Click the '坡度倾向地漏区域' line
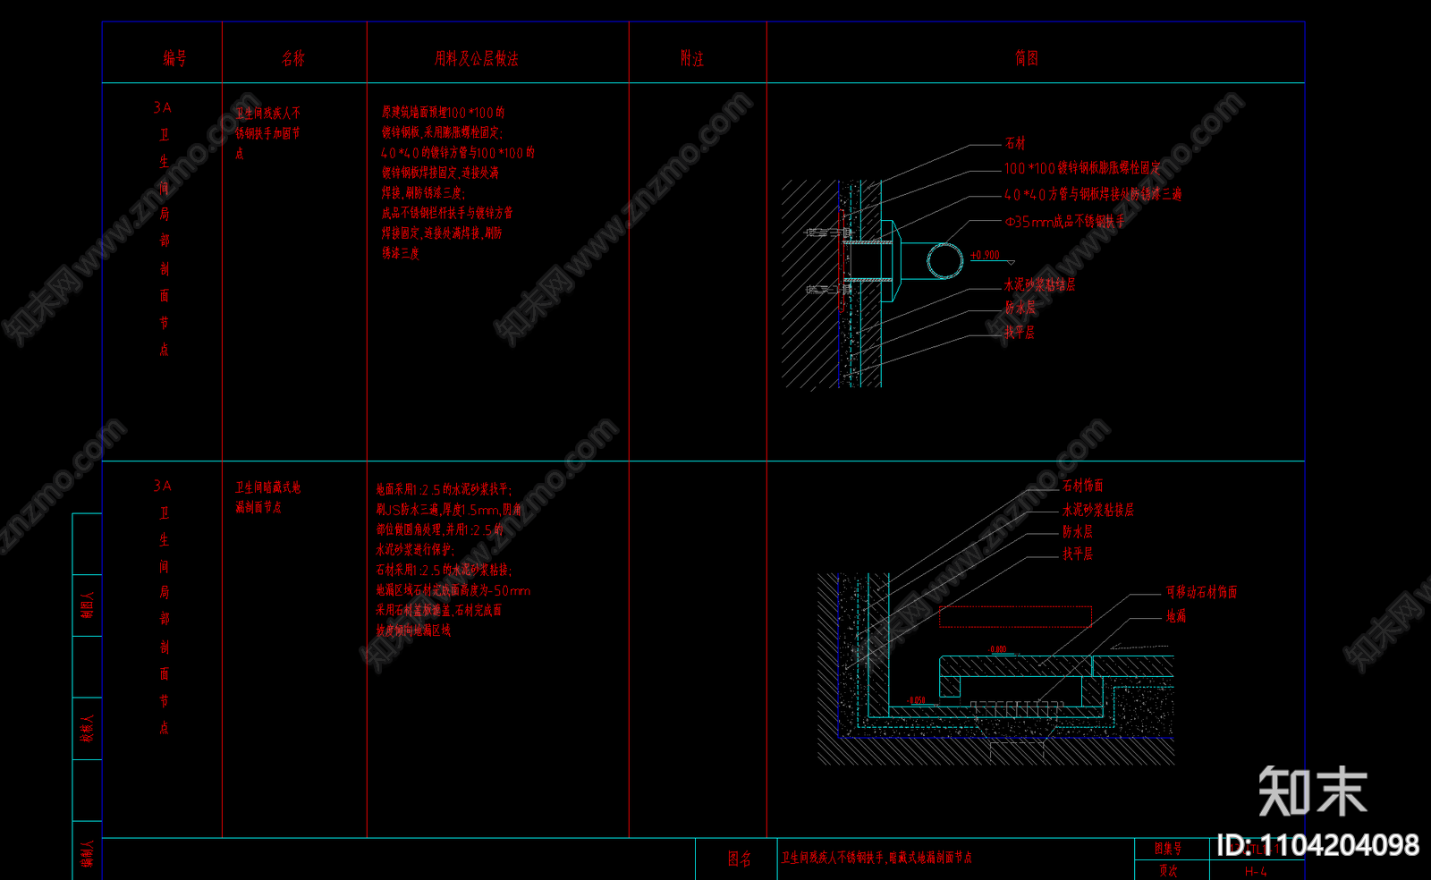The image size is (1431, 880). (x=413, y=630)
